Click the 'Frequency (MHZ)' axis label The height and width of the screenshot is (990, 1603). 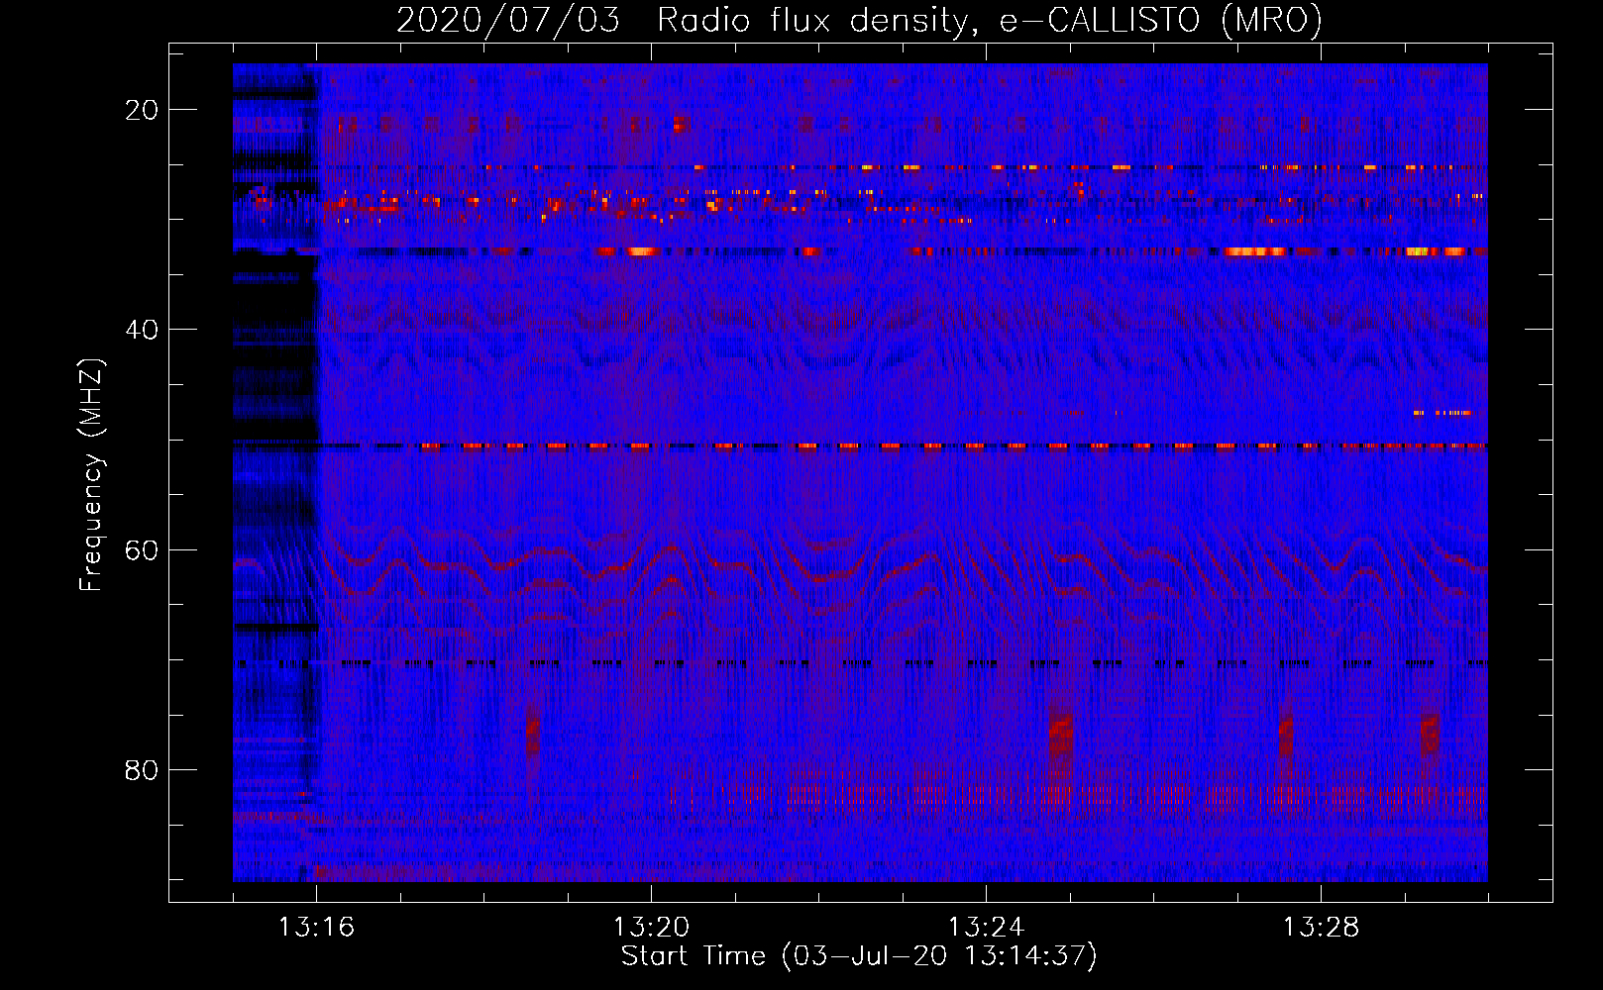(x=91, y=475)
